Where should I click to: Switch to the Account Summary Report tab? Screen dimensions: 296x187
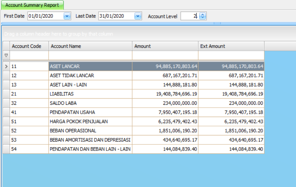[32, 5]
